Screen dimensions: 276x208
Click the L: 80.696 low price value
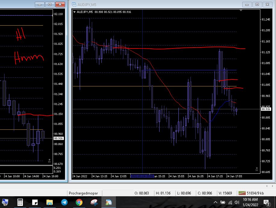tap(184, 193)
